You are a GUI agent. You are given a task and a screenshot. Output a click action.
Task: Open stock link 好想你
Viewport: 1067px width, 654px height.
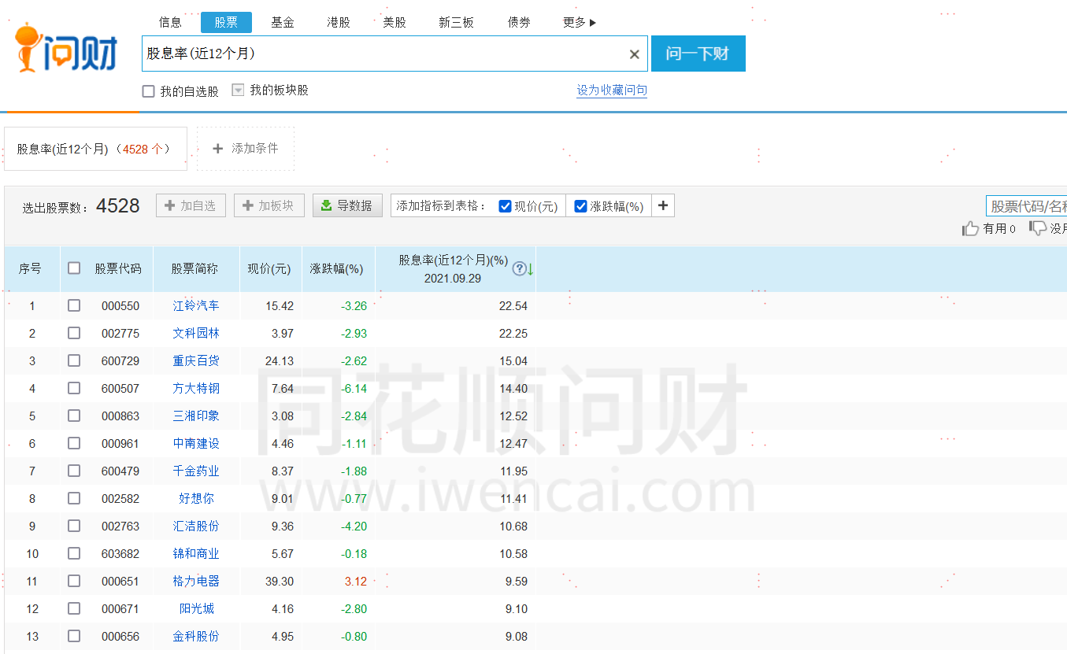(x=196, y=498)
